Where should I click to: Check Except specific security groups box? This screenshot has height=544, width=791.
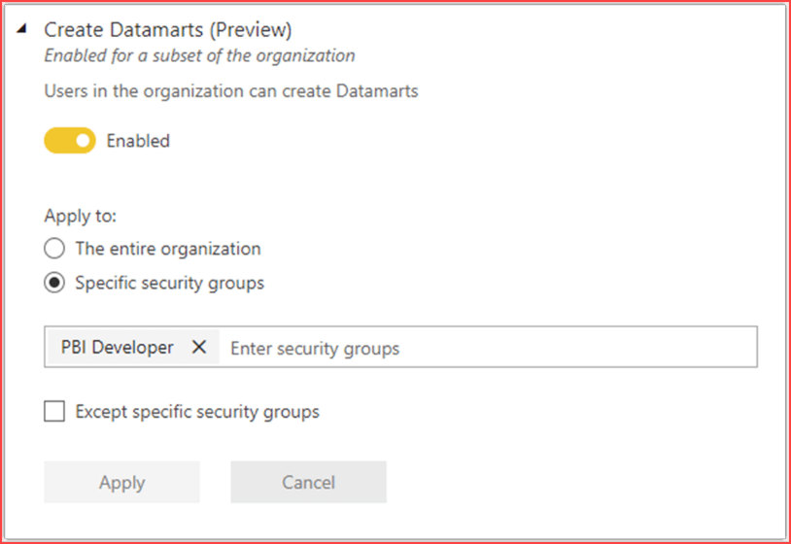point(54,412)
